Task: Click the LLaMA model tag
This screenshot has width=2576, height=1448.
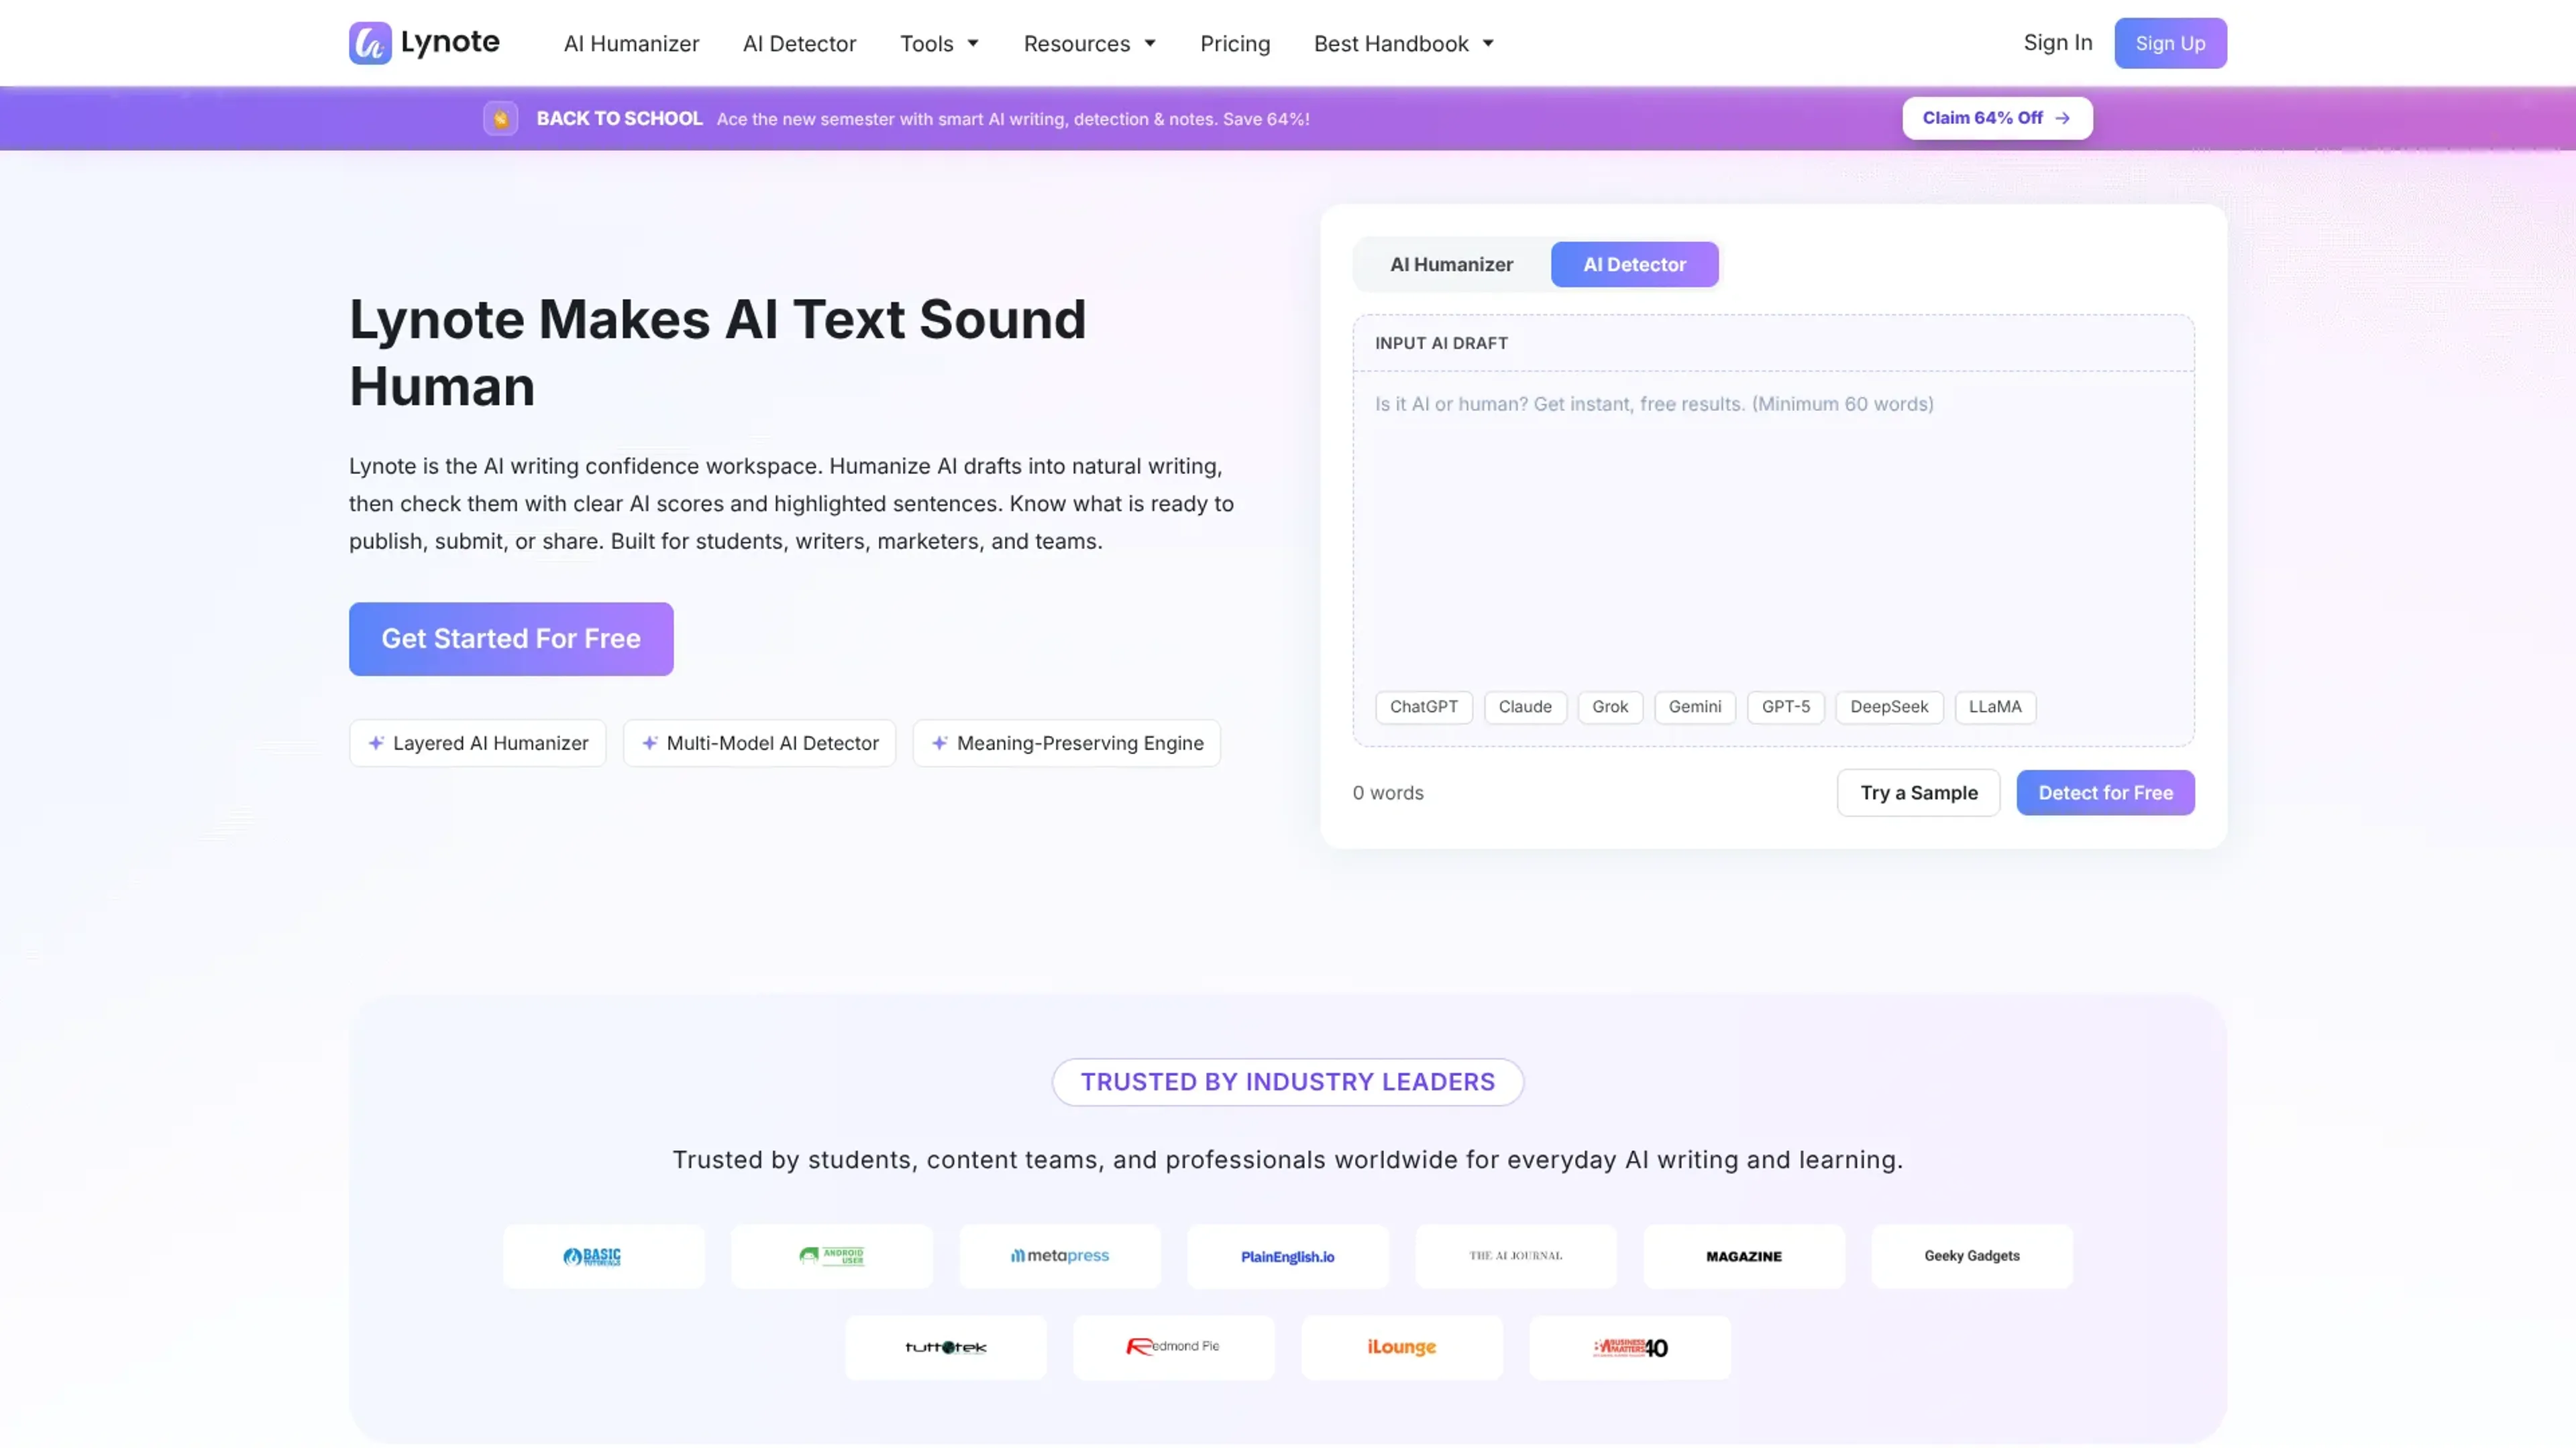Action: (x=1995, y=707)
